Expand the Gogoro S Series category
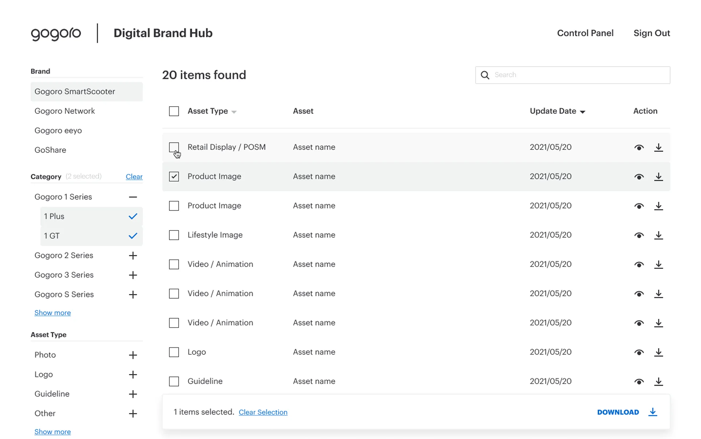Screen dimensions: 701x439 coord(133,295)
